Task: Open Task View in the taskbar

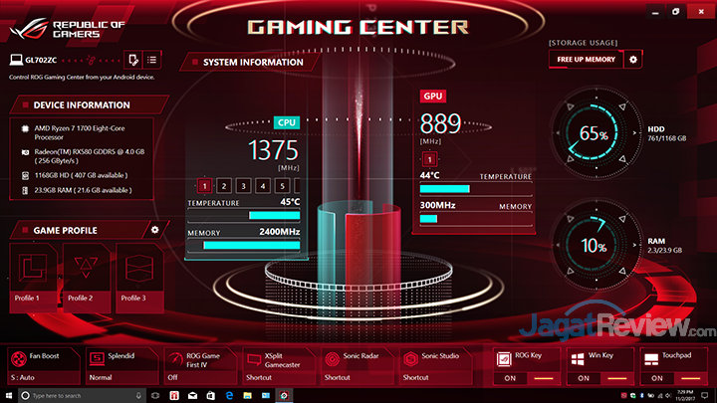Action: tap(155, 396)
